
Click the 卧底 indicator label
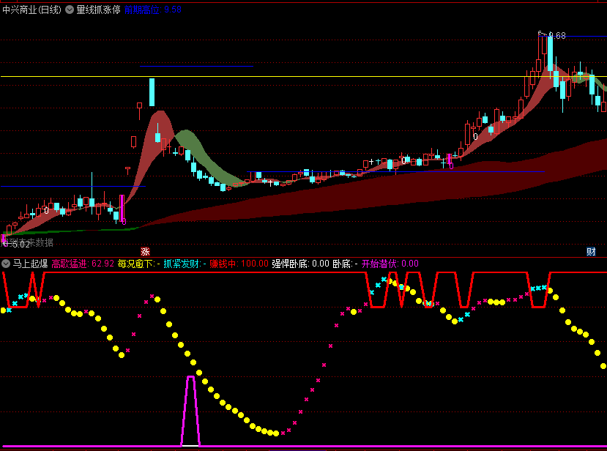(x=345, y=264)
